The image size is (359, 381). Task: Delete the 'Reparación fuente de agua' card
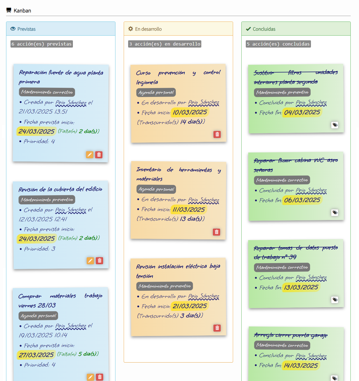(99, 155)
